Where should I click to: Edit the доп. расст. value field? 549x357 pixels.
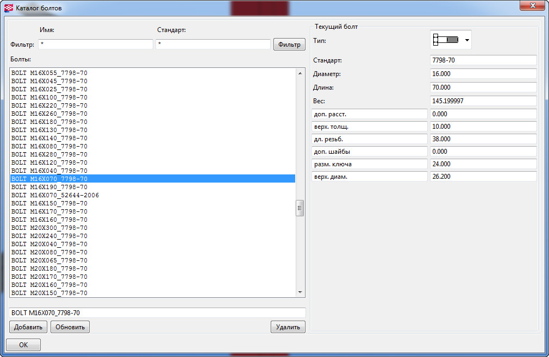pyautogui.click(x=483, y=114)
